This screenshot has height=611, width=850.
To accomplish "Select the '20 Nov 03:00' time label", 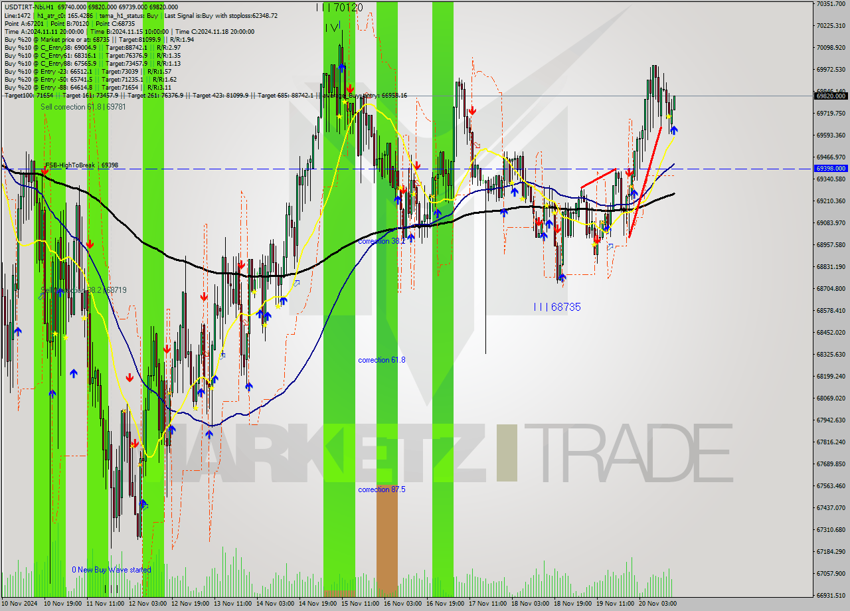I will 657,604.
